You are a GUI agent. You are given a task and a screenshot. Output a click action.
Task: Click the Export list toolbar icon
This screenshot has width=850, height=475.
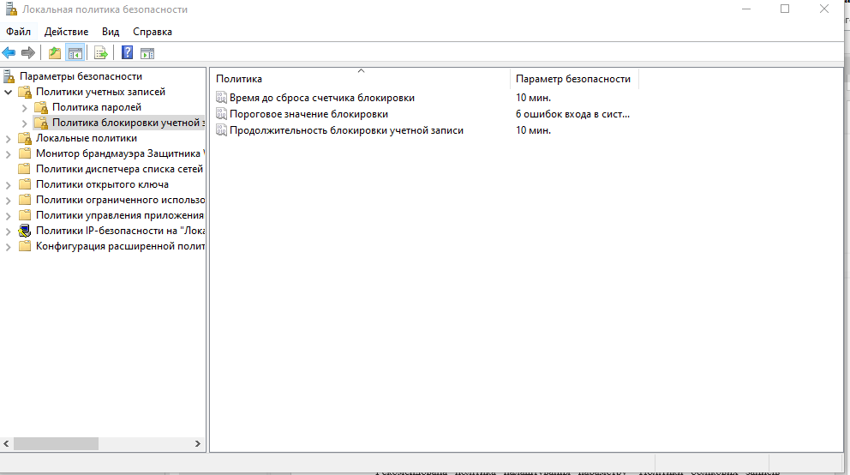101,53
